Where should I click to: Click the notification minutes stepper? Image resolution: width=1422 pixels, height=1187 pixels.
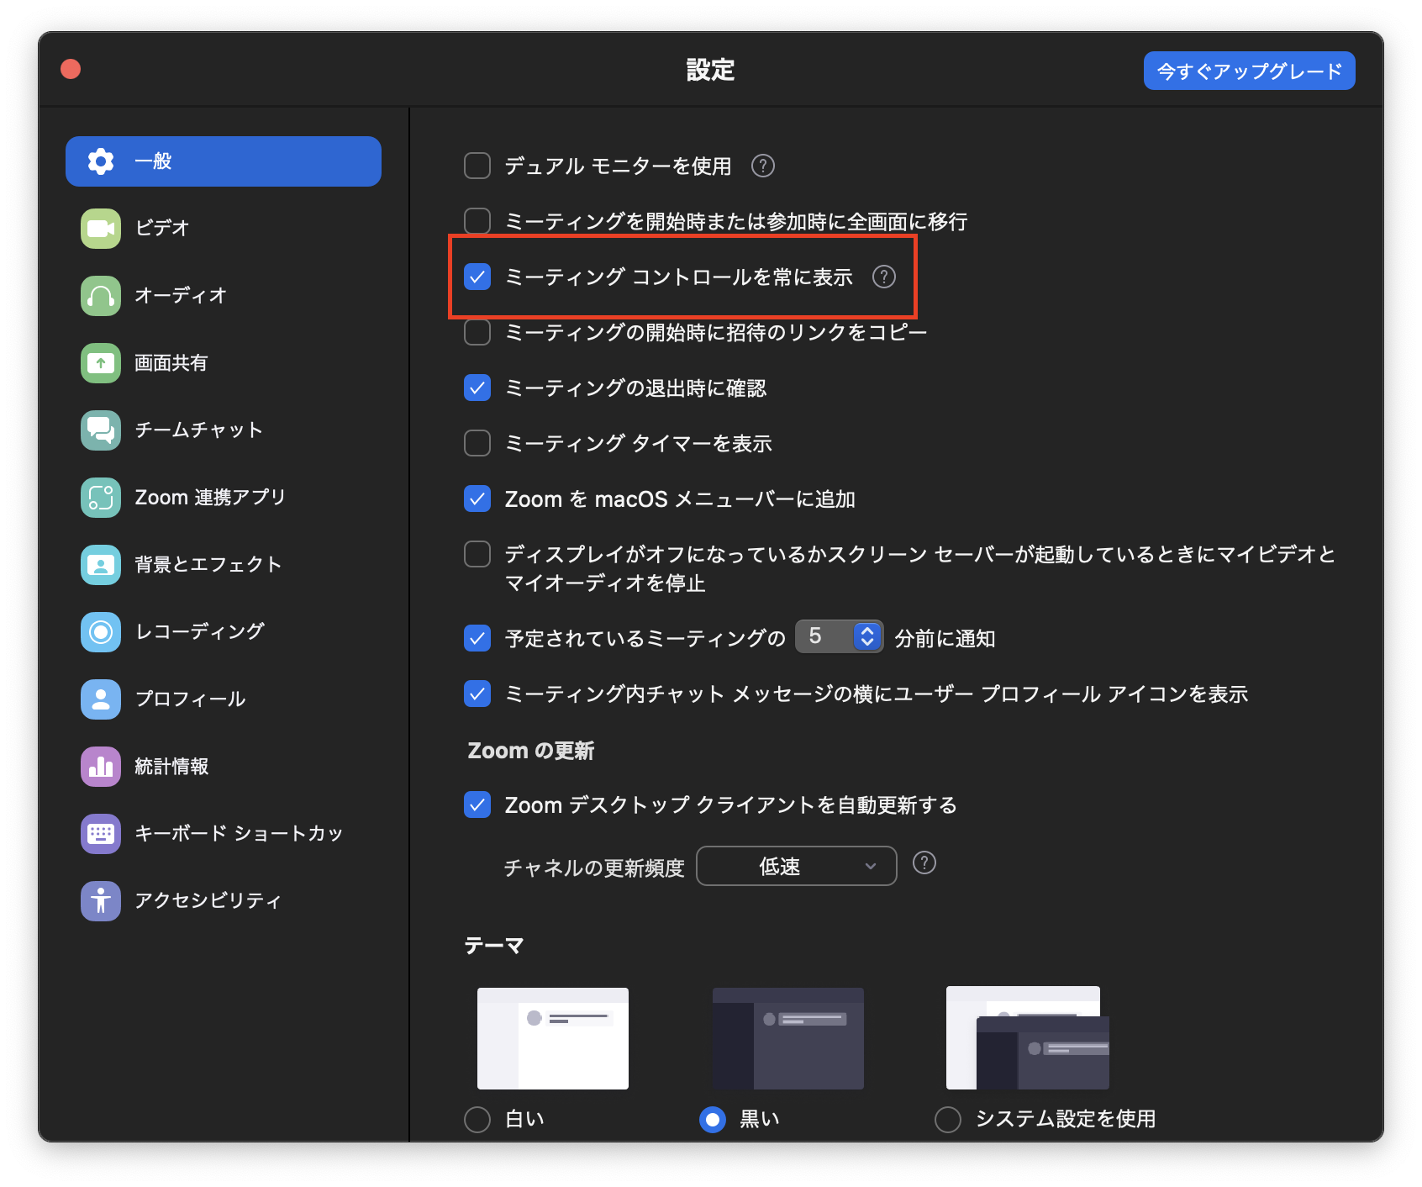click(866, 636)
